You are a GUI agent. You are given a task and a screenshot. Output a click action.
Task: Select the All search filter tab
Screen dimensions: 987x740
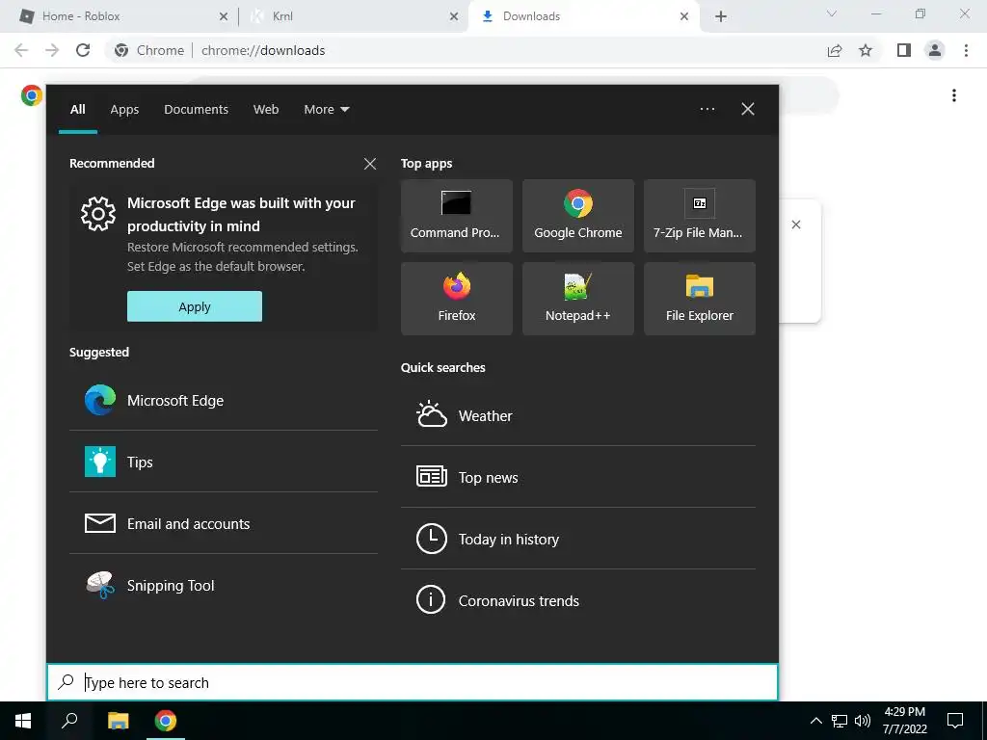[77, 110]
